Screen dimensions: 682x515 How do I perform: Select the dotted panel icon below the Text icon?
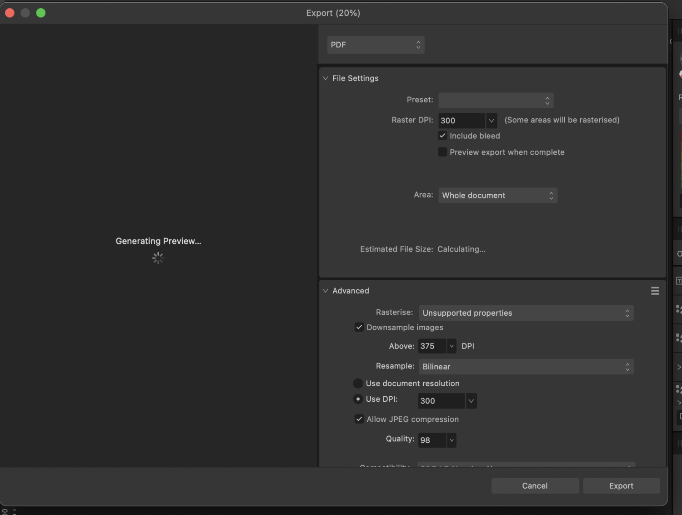click(679, 310)
